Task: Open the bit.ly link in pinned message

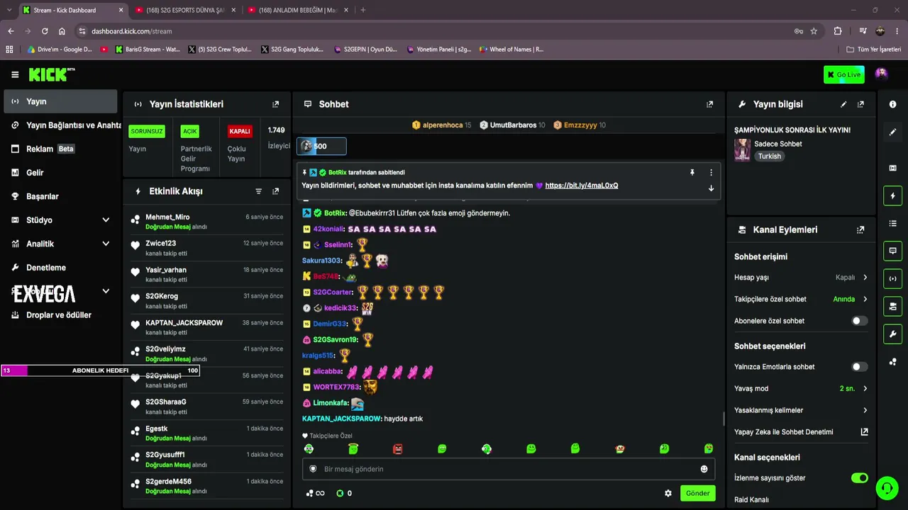Action: point(582,186)
